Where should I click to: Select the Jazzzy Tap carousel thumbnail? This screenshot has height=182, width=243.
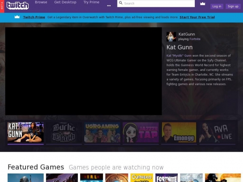141,132
